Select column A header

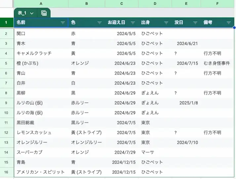[41, 4]
